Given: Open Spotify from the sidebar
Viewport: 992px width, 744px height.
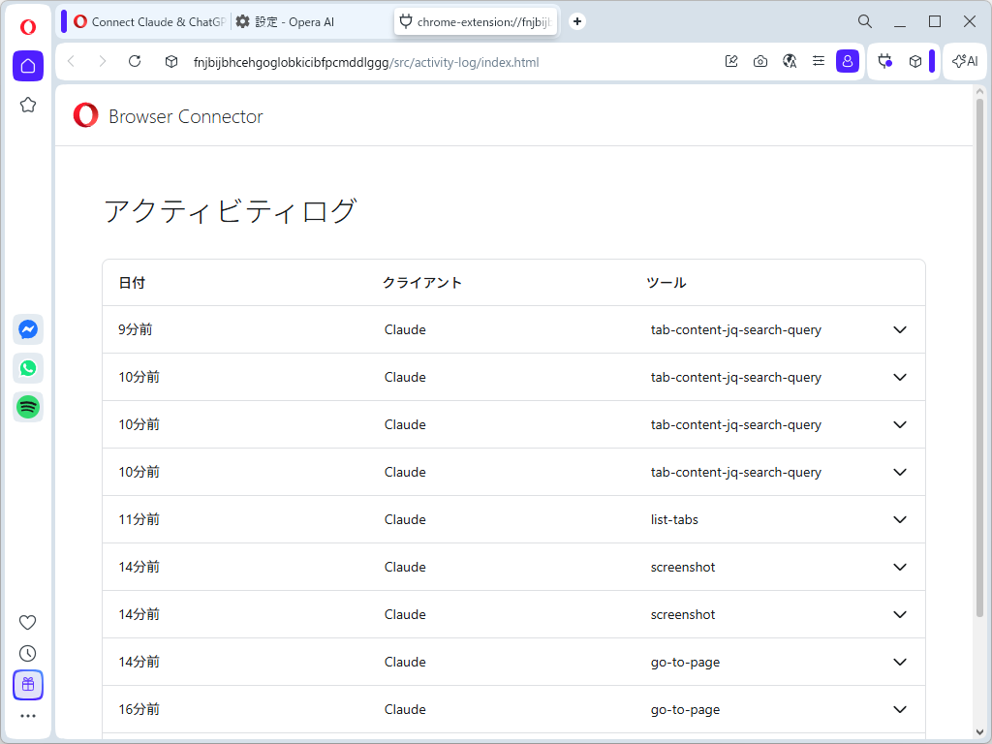Looking at the screenshot, I should pos(27,407).
